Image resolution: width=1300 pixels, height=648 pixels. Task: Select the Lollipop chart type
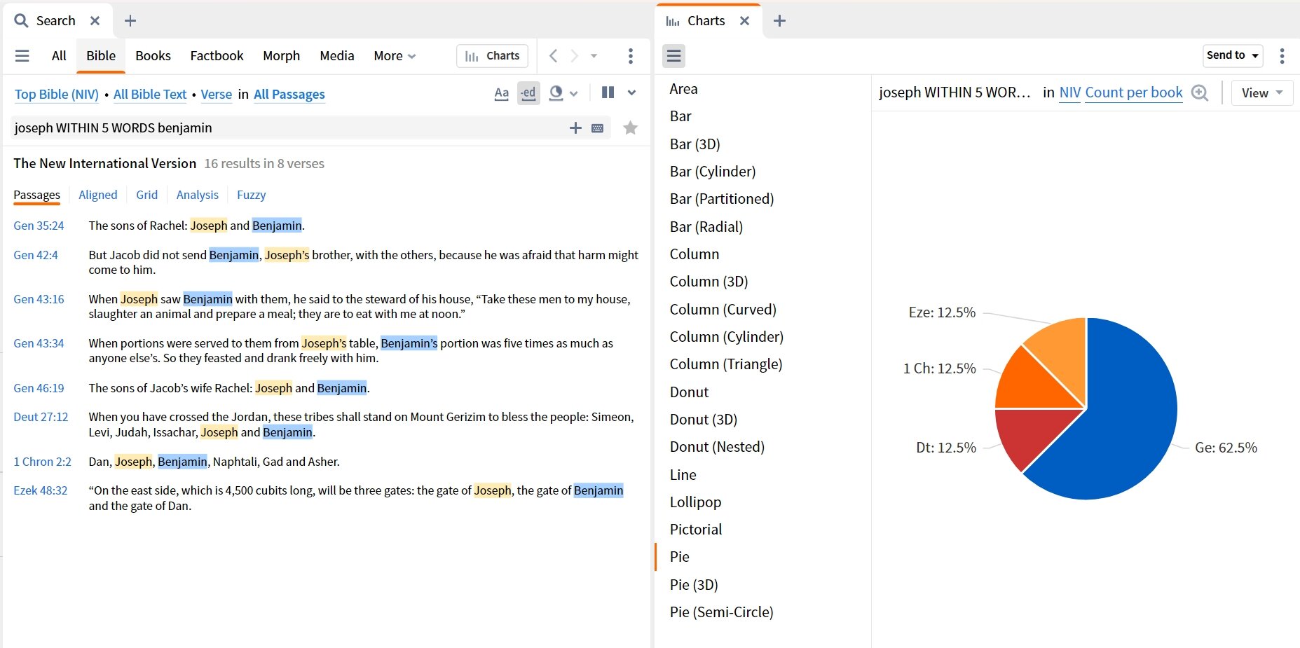pyautogui.click(x=695, y=502)
